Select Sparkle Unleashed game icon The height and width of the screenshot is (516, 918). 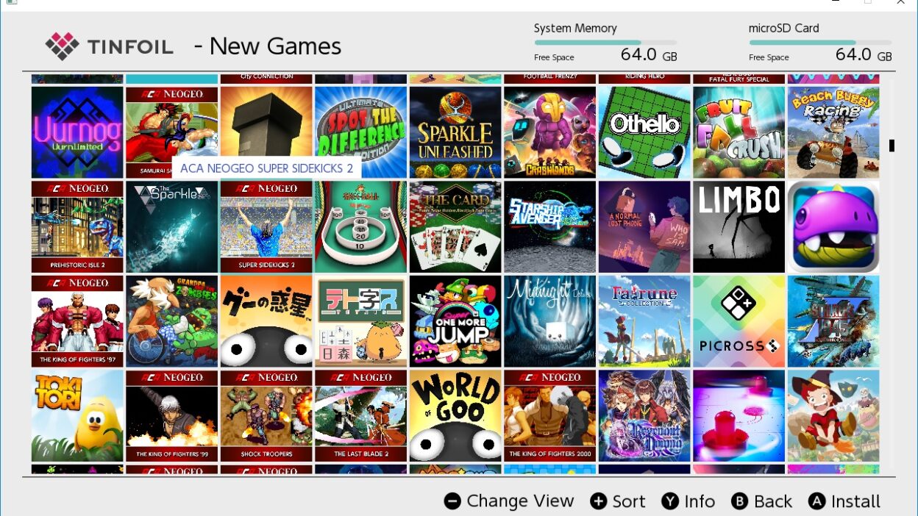[455, 132]
